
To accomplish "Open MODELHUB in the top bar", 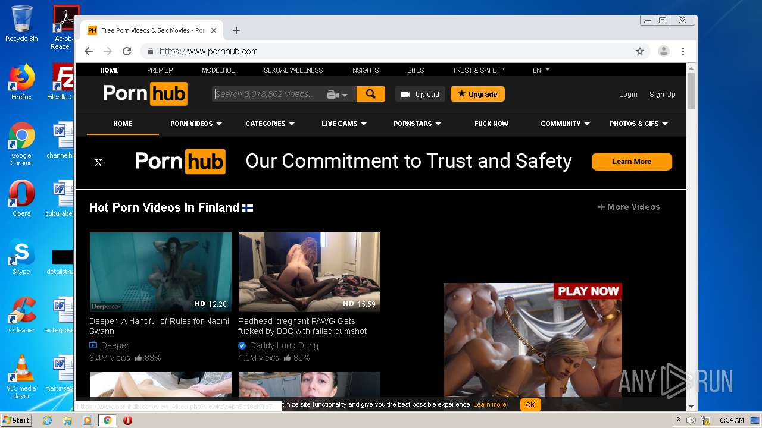I will pos(218,70).
